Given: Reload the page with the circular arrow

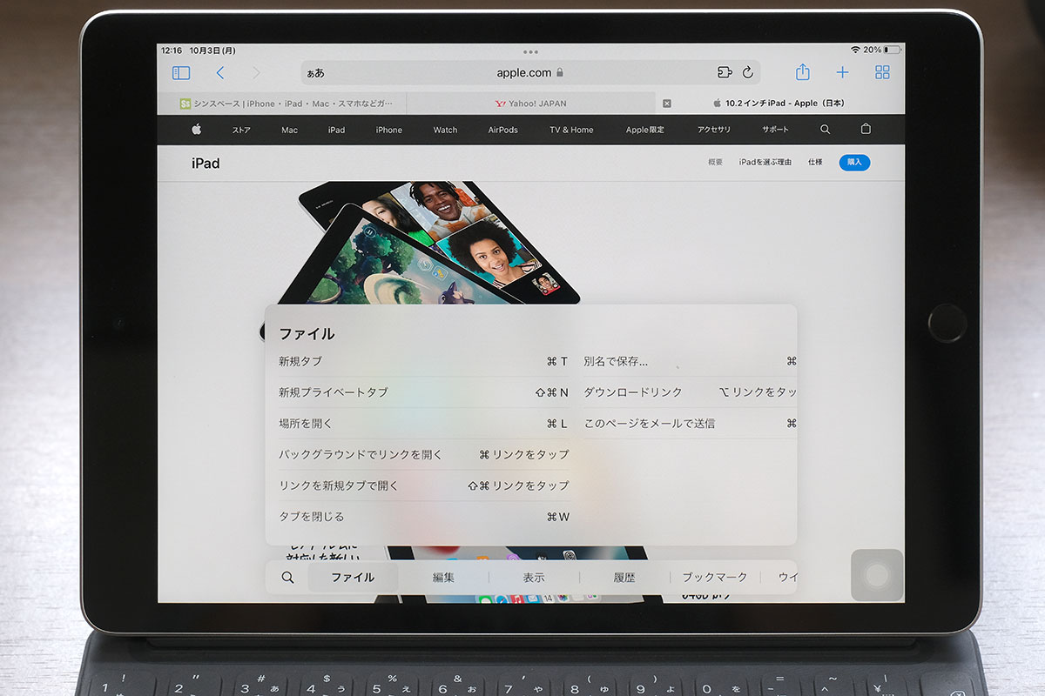Looking at the screenshot, I should pyautogui.click(x=748, y=72).
